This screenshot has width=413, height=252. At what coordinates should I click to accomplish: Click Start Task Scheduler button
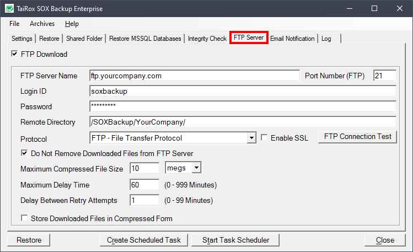click(x=235, y=240)
